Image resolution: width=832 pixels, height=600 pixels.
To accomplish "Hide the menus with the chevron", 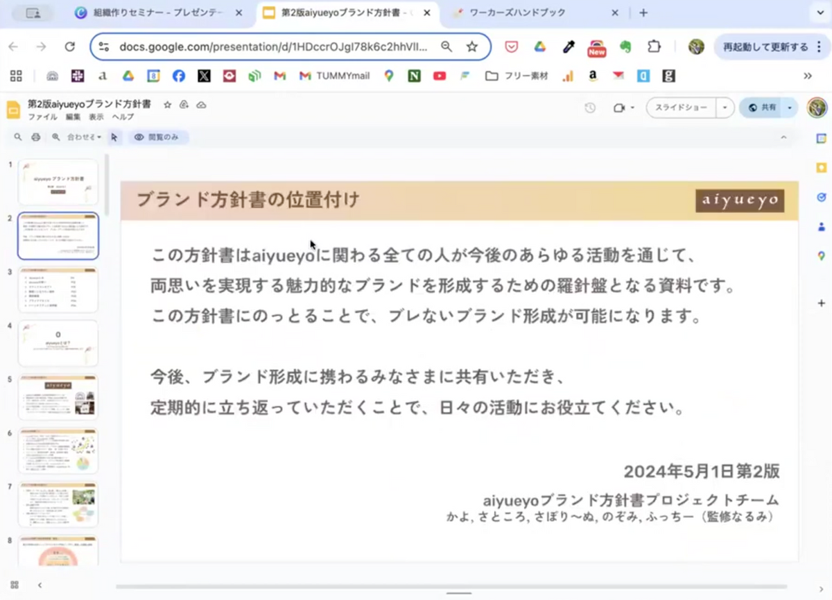I will (783, 137).
